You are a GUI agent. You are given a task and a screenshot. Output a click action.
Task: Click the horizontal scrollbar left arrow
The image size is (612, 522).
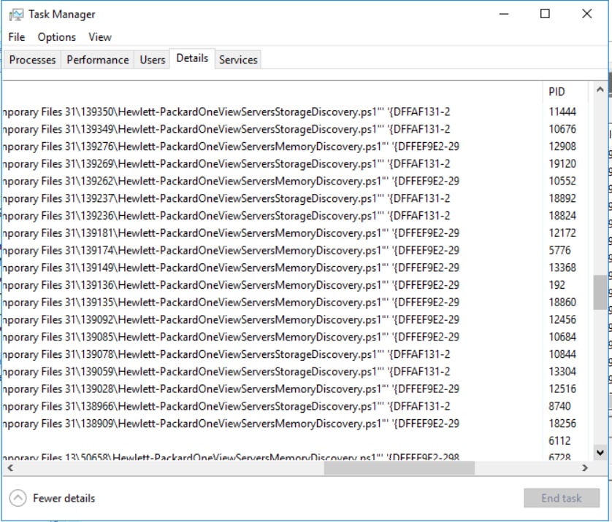(x=10, y=468)
